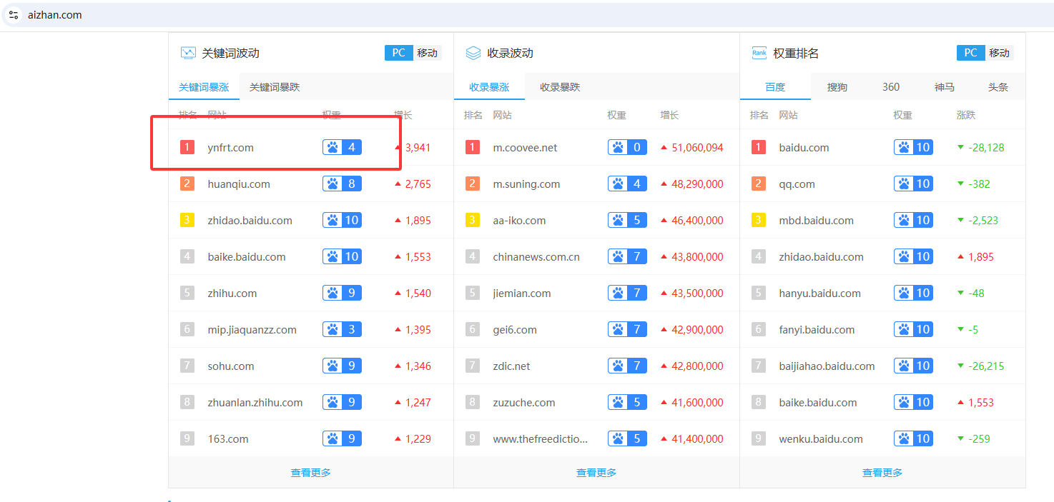Click the site info icon beside aizhan.com
1054x502 pixels.
pyautogui.click(x=14, y=14)
